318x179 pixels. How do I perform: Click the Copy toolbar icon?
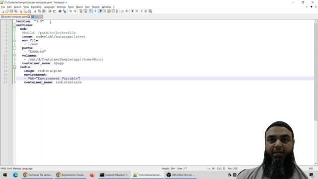click(40, 11)
